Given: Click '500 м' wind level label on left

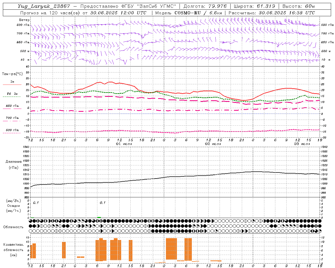Looking at the screenshot, I should (25, 51).
